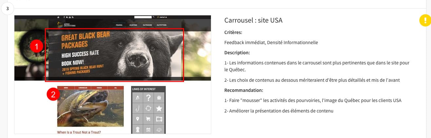Click the crosshair target tile

[148, 108]
